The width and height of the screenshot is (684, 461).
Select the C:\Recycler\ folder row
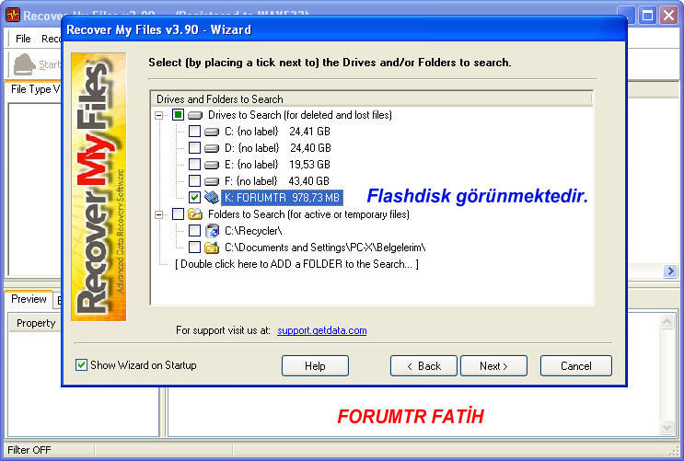253,231
